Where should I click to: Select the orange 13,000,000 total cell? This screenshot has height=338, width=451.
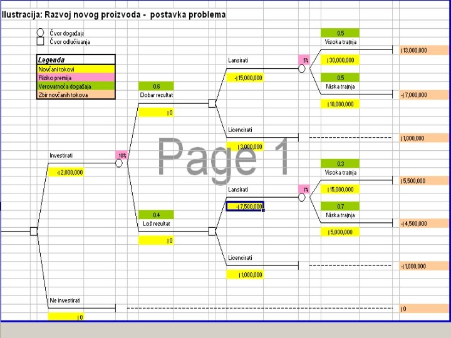click(x=424, y=50)
